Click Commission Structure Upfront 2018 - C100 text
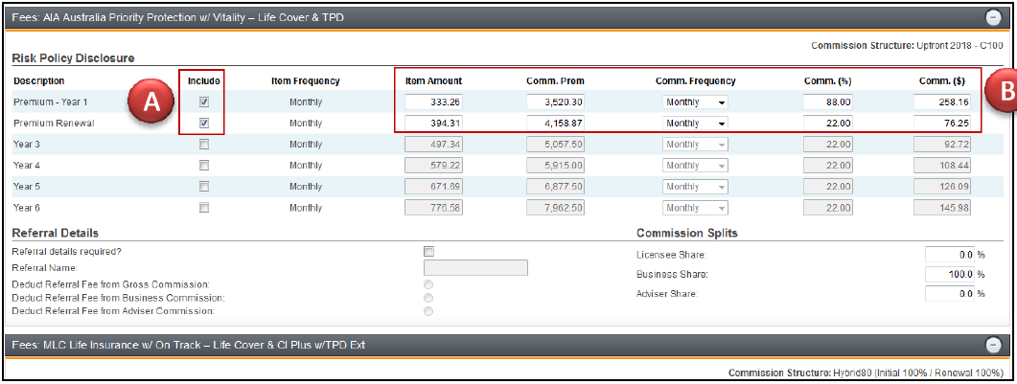 click(x=907, y=46)
